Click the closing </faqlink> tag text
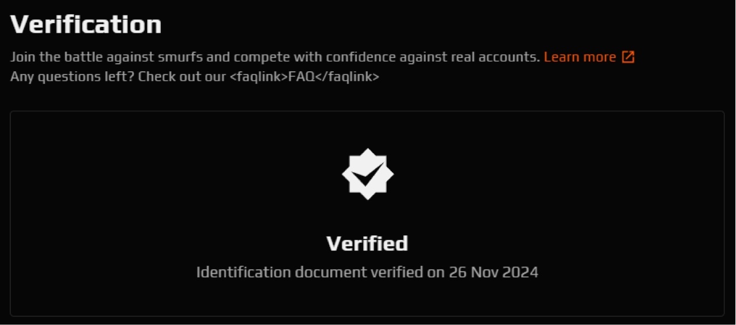The width and height of the screenshot is (736, 325). (x=347, y=76)
